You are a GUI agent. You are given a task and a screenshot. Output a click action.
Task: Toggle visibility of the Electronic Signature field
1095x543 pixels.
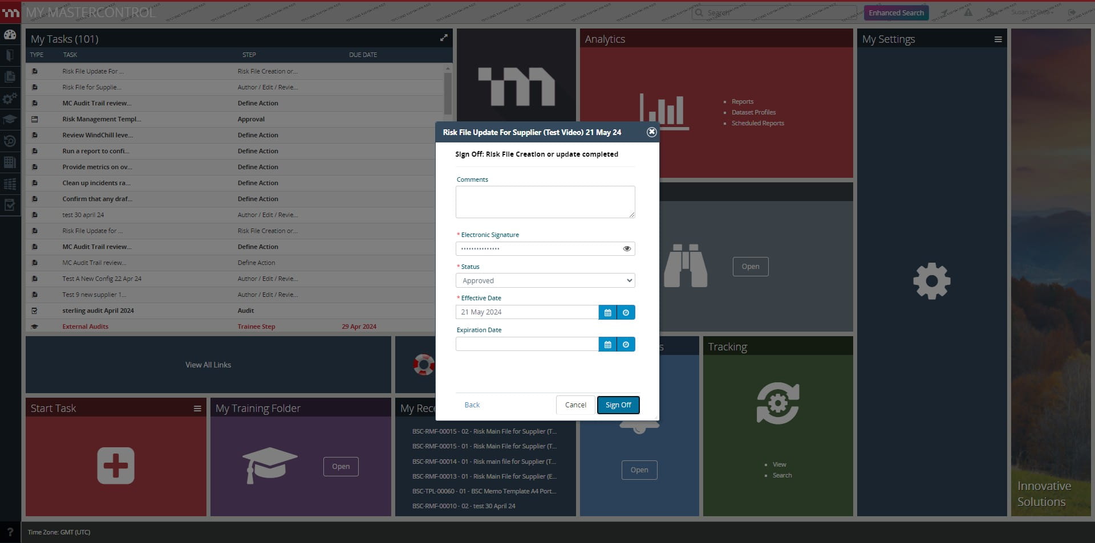pyautogui.click(x=627, y=249)
